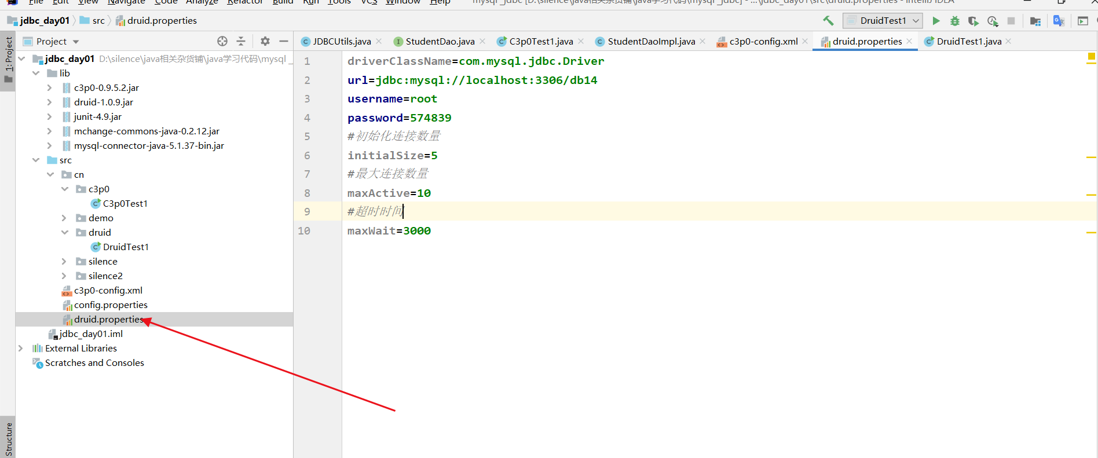Image resolution: width=1098 pixels, height=458 pixels.
Task: Place cursor on maxWait=3000 line
Action: 389,230
